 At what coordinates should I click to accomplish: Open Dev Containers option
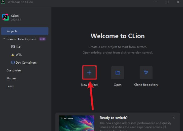click(x=26, y=63)
